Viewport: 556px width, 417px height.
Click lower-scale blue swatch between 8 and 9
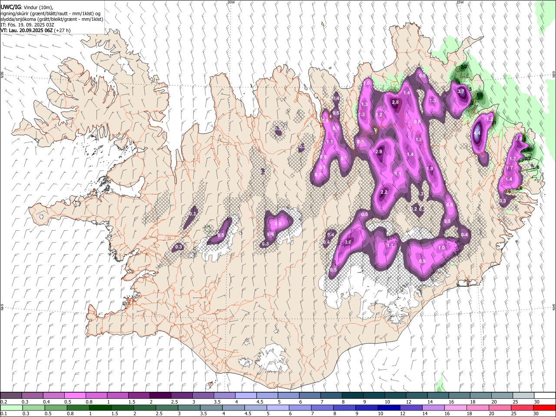click(344, 407)
